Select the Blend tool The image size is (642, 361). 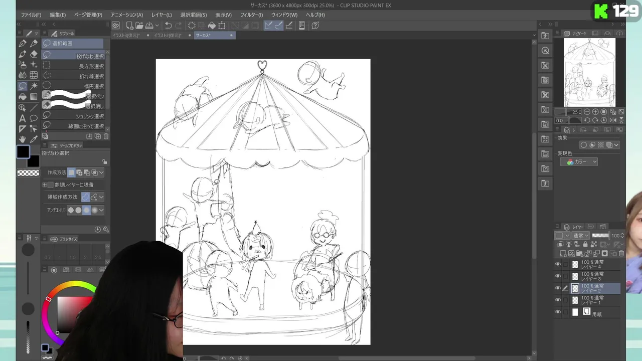pyautogui.click(x=23, y=75)
